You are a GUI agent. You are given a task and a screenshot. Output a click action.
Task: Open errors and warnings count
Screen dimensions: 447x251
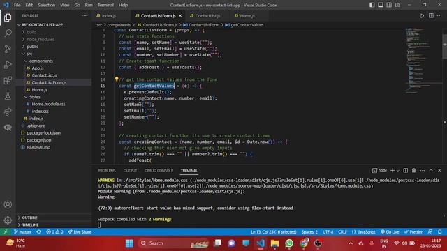(54, 232)
